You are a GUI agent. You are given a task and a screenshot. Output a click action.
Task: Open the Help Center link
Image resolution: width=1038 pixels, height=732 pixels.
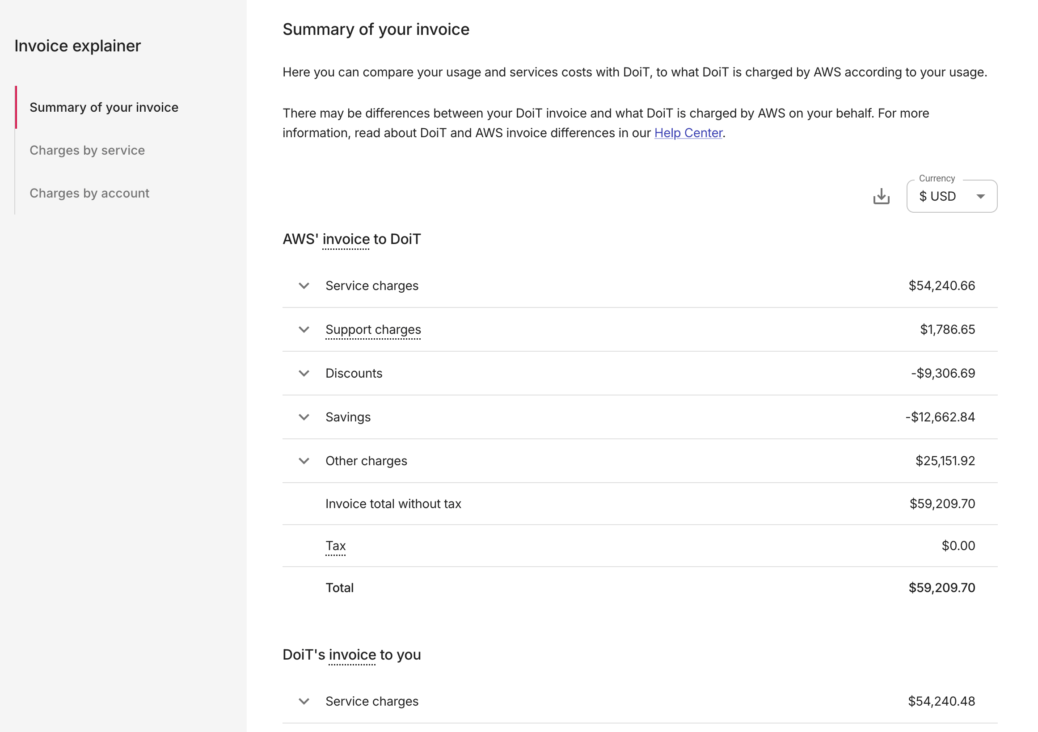coord(688,133)
